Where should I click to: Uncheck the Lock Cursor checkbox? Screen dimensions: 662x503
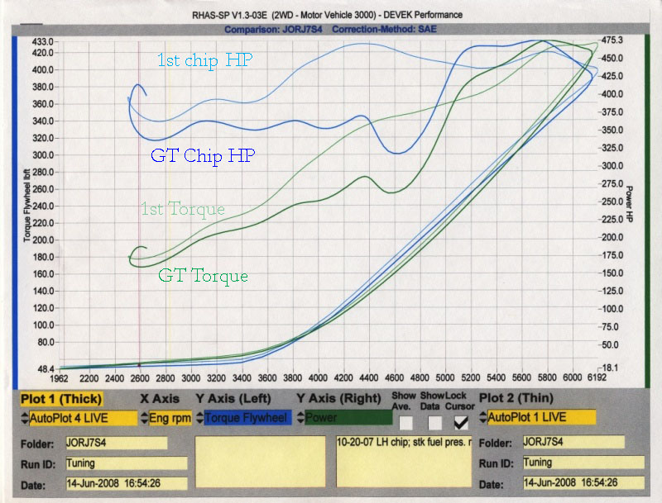pos(461,423)
